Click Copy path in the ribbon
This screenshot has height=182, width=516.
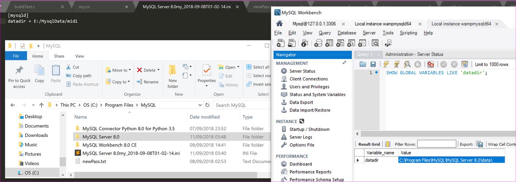(82, 76)
